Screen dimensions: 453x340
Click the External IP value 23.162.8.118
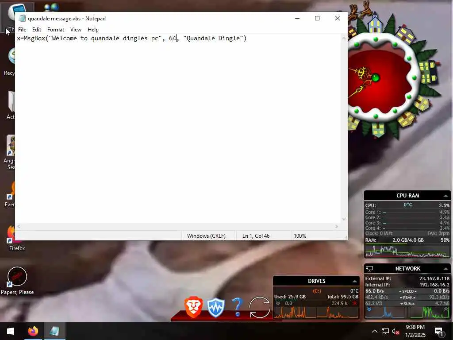[x=434, y=278]
